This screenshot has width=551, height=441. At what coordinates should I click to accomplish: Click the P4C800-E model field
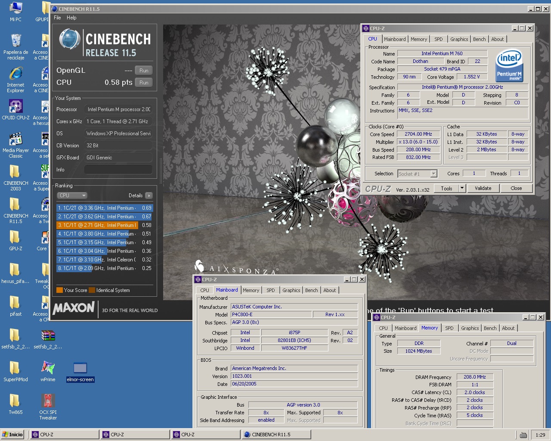271,314
